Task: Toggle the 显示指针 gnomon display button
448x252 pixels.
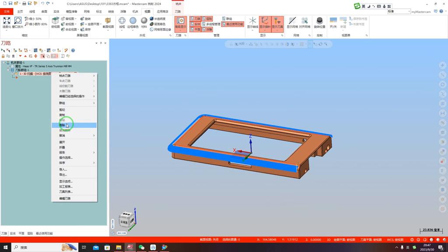Action: pos(265,23)
